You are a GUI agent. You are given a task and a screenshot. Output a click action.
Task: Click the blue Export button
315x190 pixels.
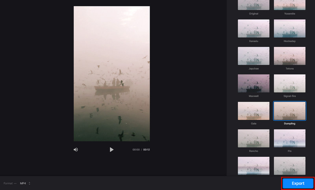pyautogui.click(x=298, y=183)
